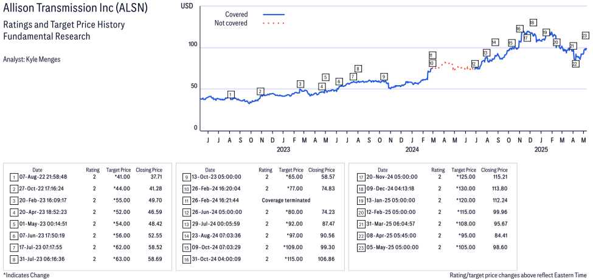Screen dimensions: 593x279
Task: Select chart marker 14 on the graph
Action: coord(494,43)
